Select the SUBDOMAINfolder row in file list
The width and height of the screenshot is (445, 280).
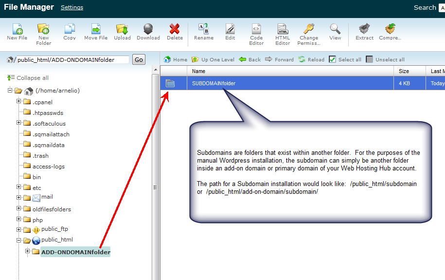click(214, 83)
